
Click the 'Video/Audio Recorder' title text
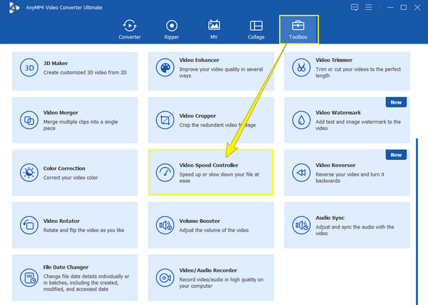pos(208,270)
